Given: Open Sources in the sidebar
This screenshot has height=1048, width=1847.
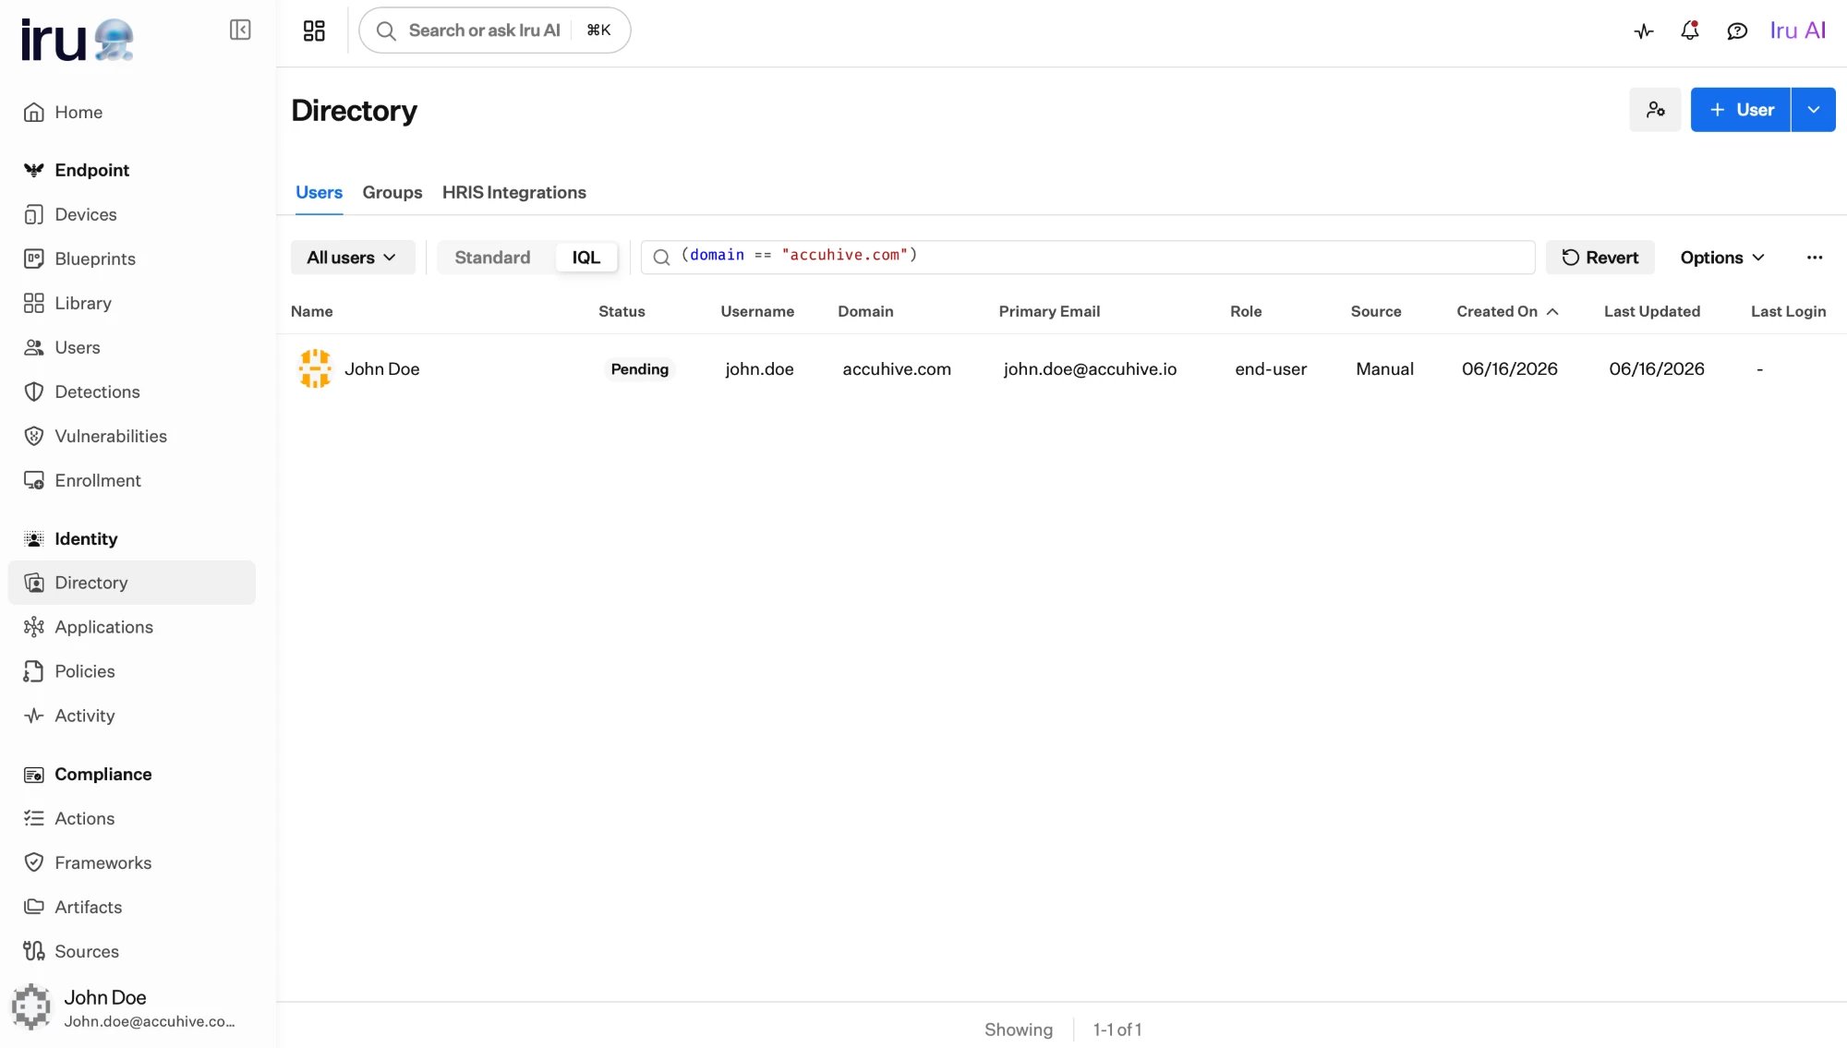Looking at the screenshot, I should coord(132,951).
